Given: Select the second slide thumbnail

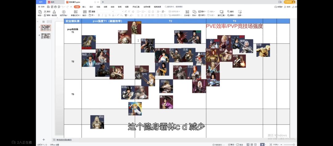Looking at the screenshot, I should [46, 36].
